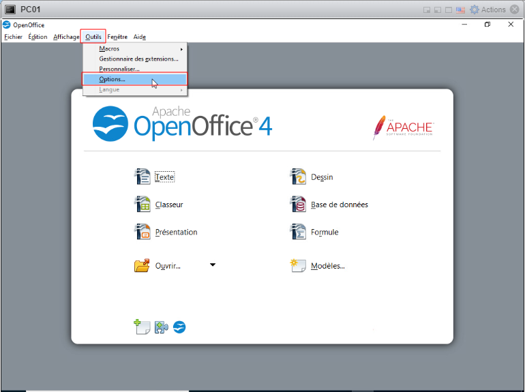This screenshot has width=525, height=392.
Task: Select Options... in the Outils menu
Action: [112, 79]
